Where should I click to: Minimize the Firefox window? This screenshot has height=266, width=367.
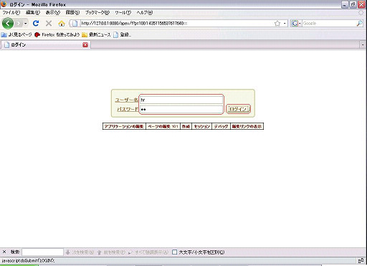345,4
